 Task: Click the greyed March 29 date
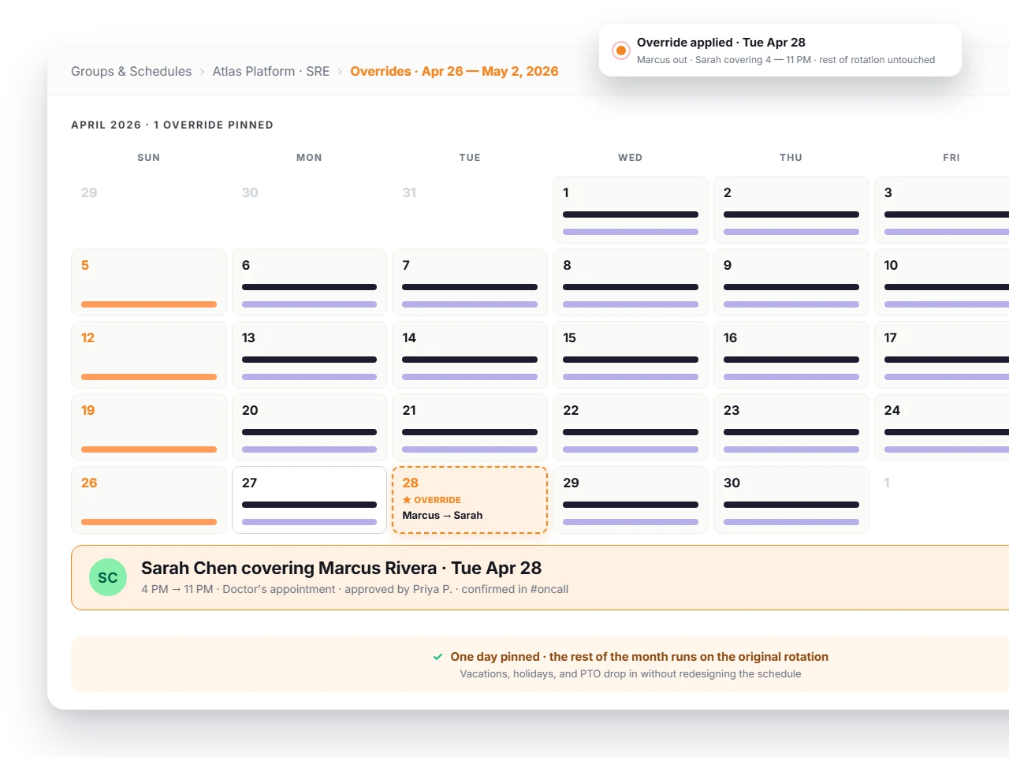pos(89,192)
